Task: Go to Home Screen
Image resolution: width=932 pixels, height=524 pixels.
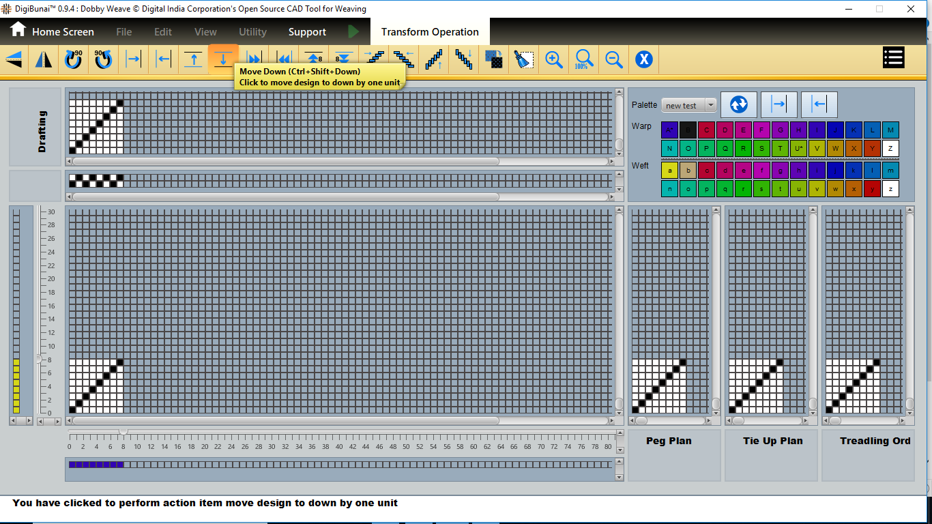Action: tap(52, 31)
